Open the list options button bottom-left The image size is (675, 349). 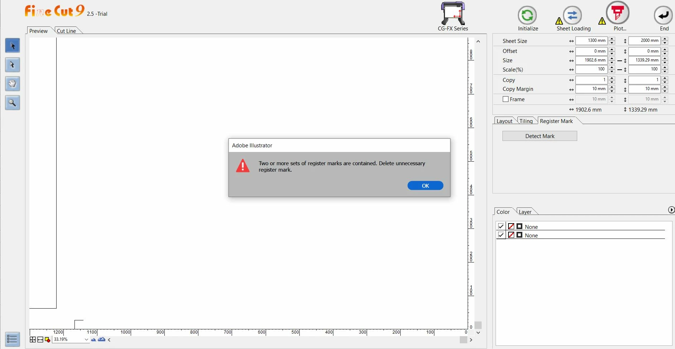pos(12,339)
